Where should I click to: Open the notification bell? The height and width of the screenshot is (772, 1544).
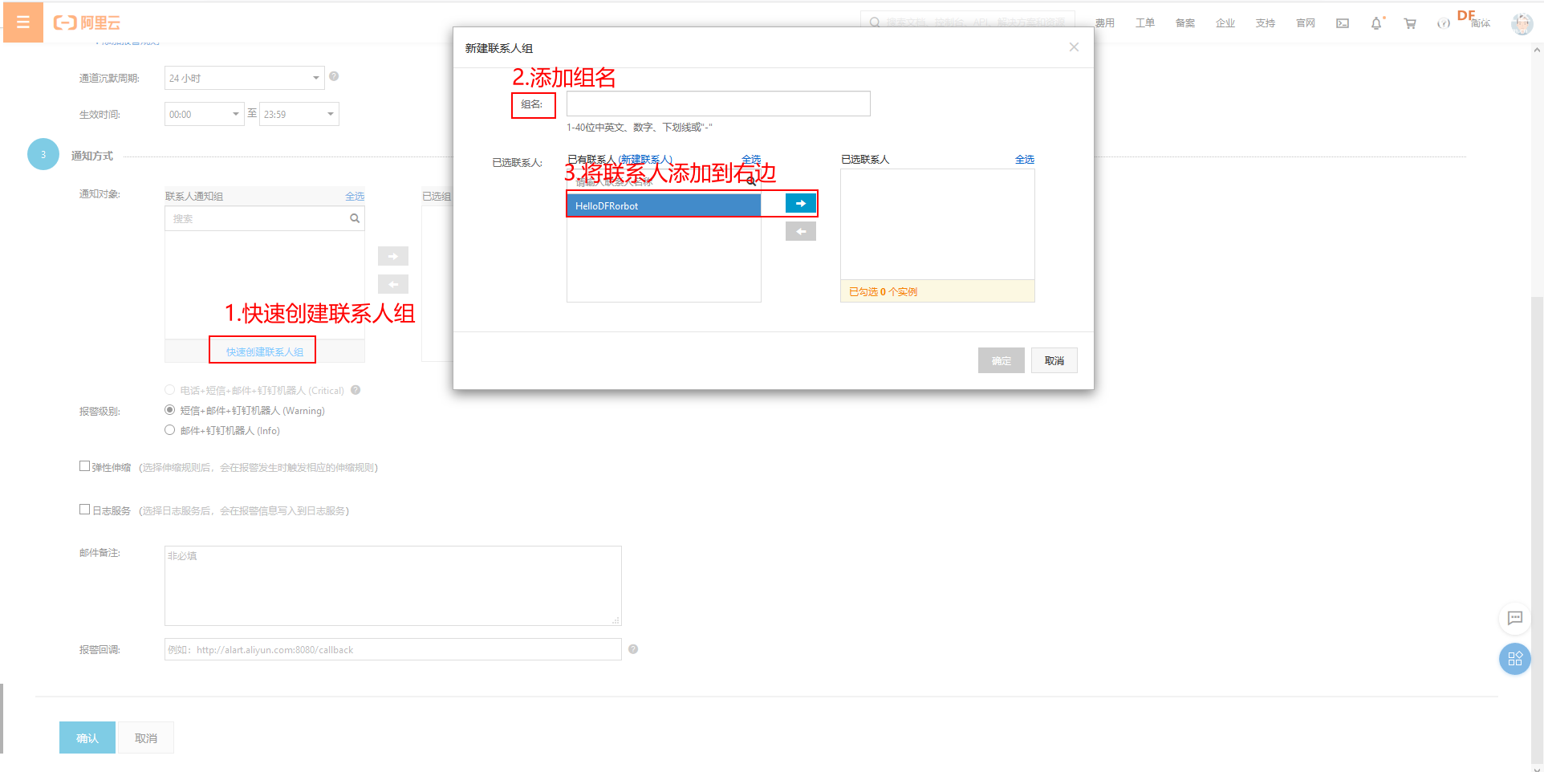[1376, 23]
